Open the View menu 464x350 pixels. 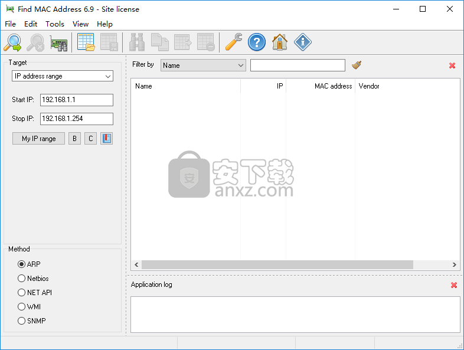[80, 24]
